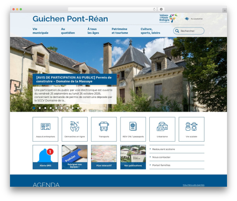The height and width of the screenshot is (201, 237).
Task: Click Toutes les dates agenda link
Action: click(x=193, y=185)
